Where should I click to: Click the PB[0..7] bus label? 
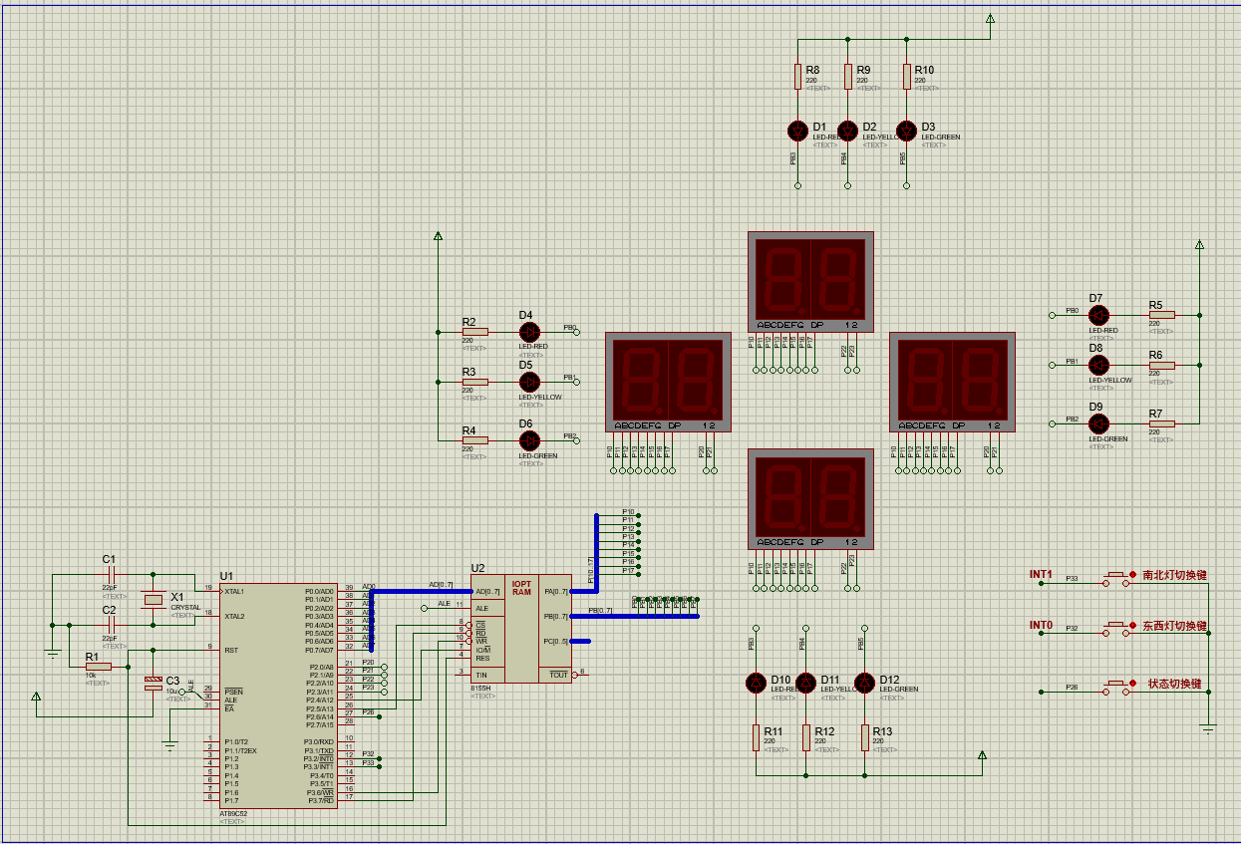click(x=599, y=610)
